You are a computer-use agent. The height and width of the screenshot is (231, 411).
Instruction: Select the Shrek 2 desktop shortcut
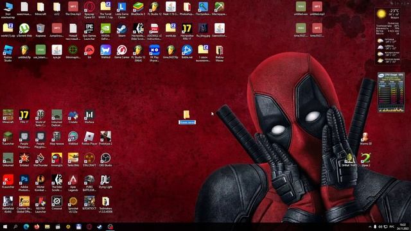[x=365, y=160]
